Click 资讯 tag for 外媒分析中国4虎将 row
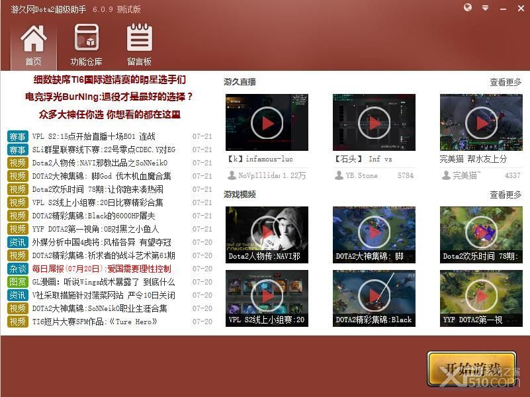Screen dimensions: 530x397 (18, 242)
